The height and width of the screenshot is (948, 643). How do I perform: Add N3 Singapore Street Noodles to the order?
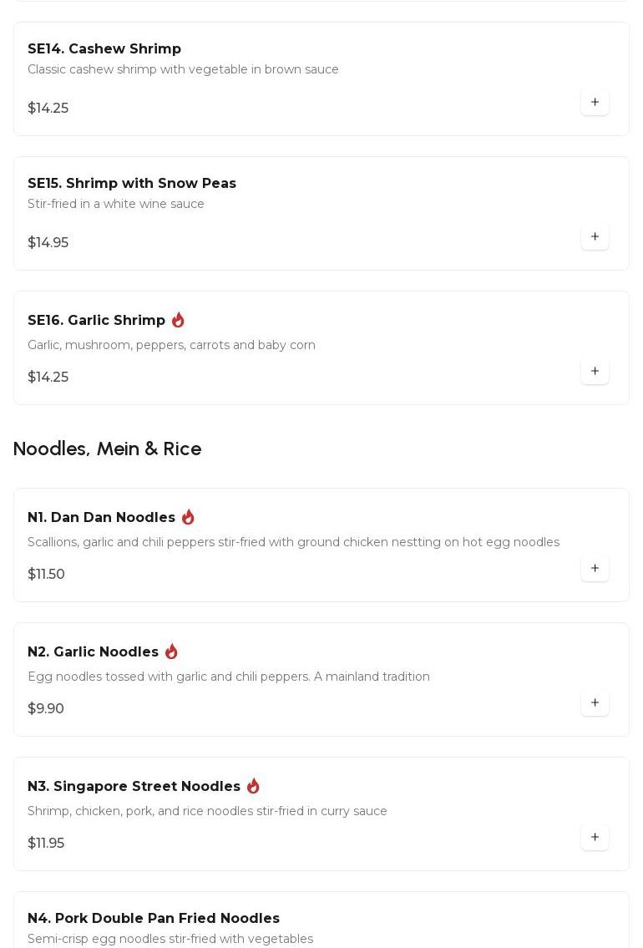point(595,837)
